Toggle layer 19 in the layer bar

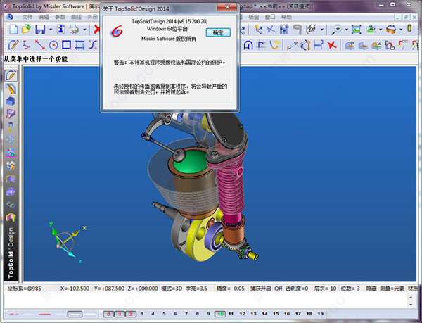320,314
